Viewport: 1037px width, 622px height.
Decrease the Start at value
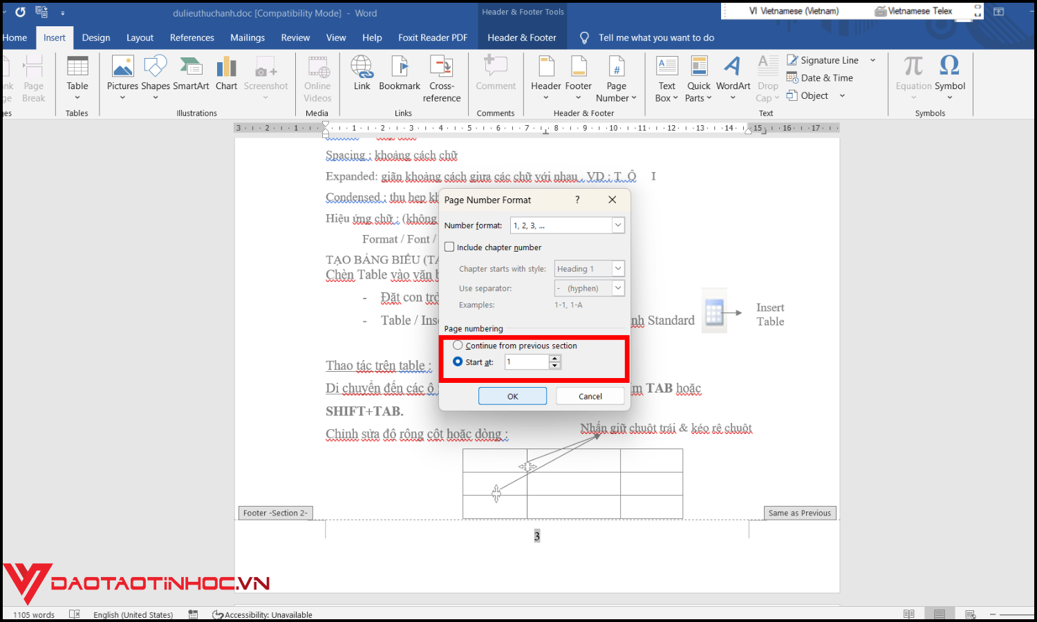coord(554,366)
